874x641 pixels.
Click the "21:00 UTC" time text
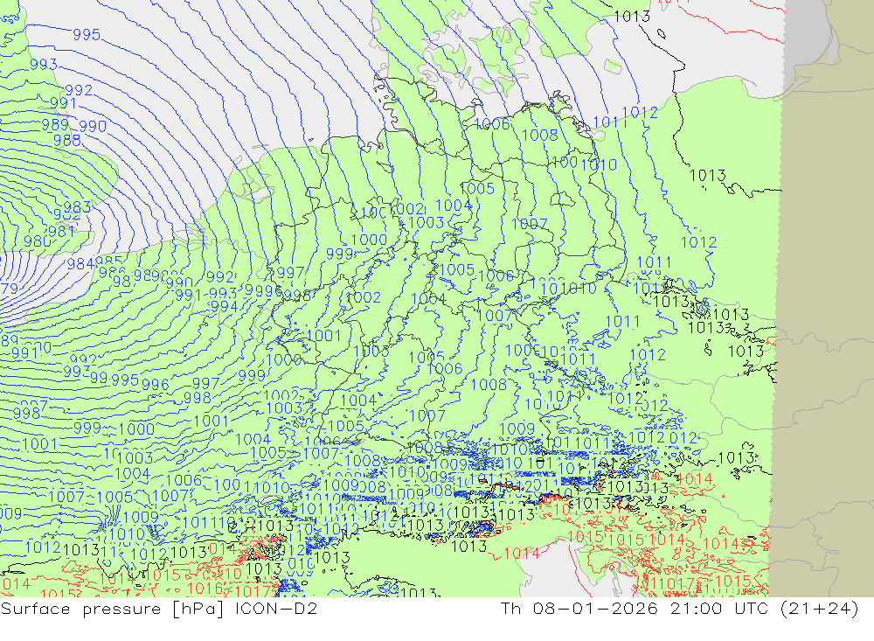(719, 608)
